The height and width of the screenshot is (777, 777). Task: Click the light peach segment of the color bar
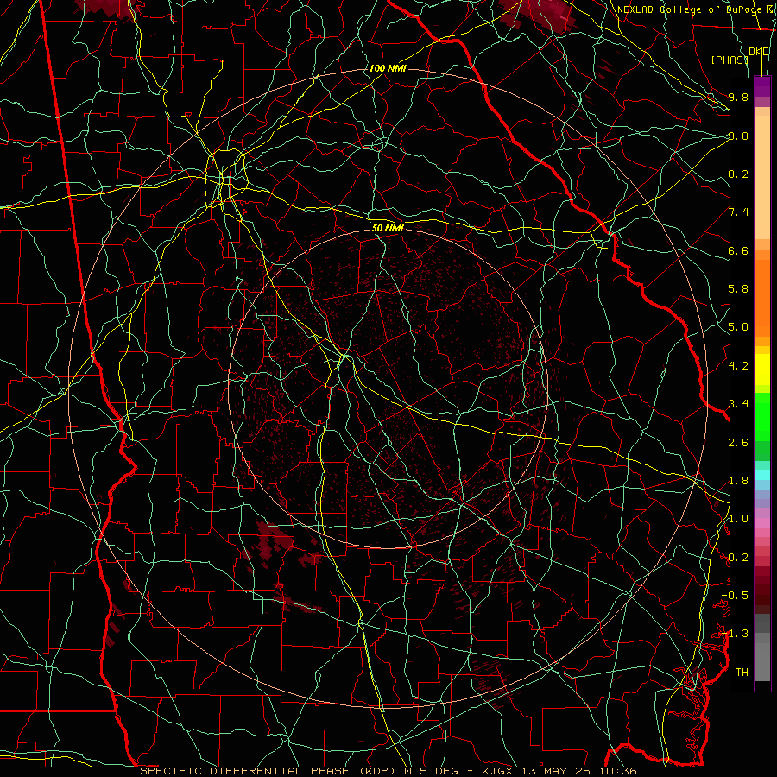tap(762, 179)
